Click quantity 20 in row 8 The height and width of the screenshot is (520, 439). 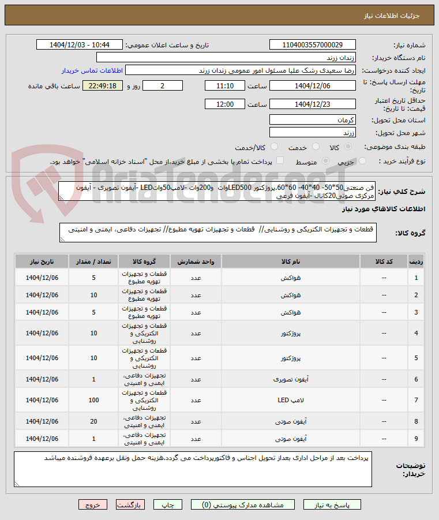(93, 421)
